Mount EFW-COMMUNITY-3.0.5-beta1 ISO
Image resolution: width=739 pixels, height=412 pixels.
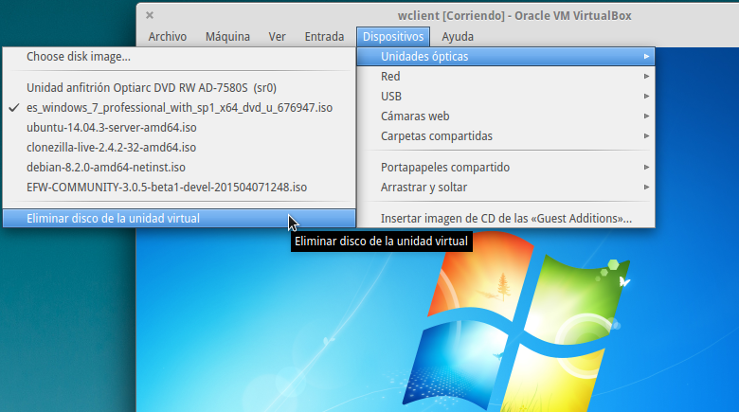point(179,188)
